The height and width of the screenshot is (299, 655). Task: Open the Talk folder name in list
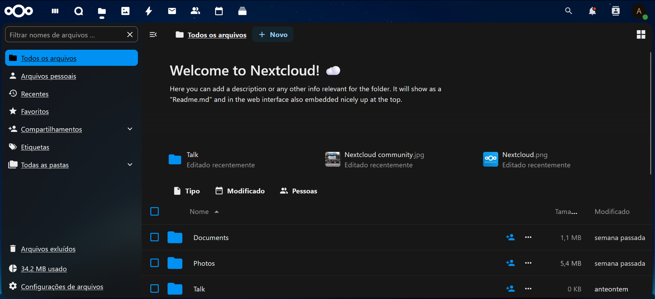[199, 289]
